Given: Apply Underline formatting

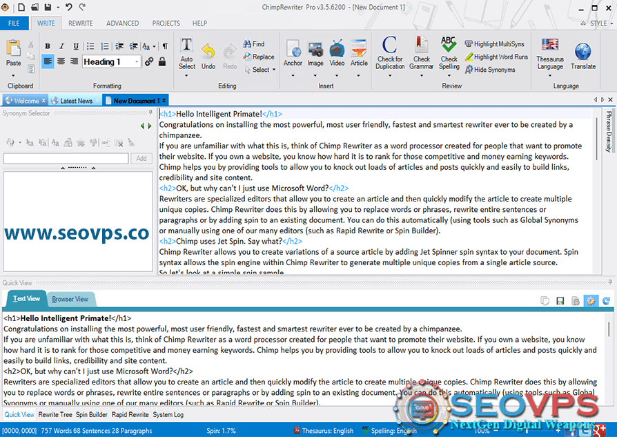Looking at the screenshot, I should click(x=75, y=46).
